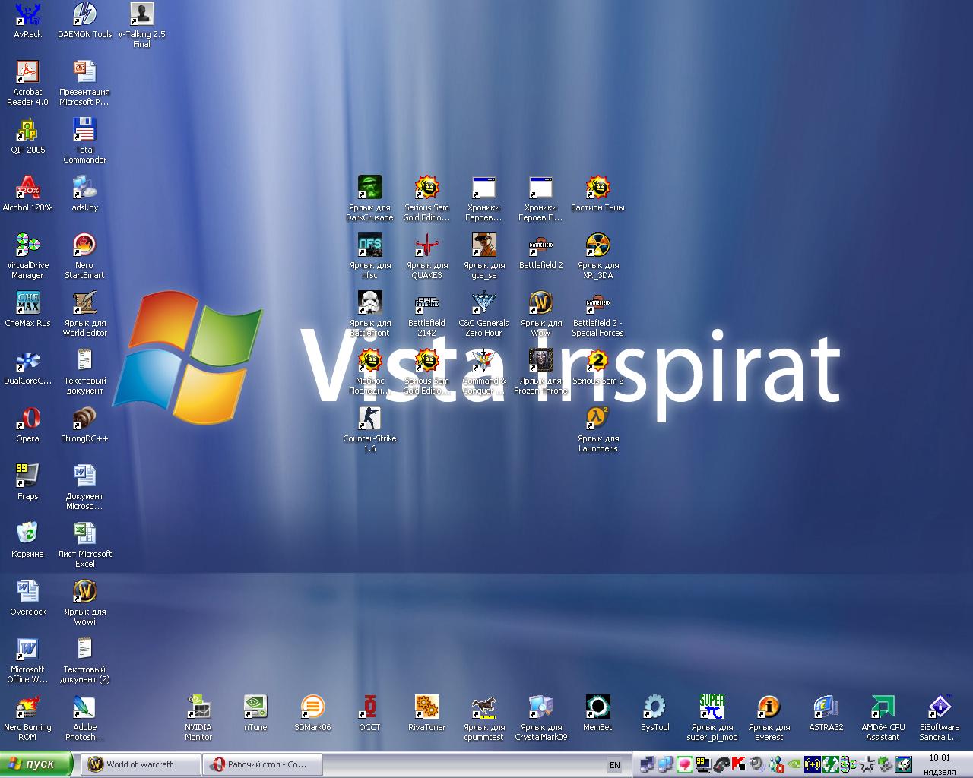Viewport: 973px width, 778px height.
Task: Open the Opera browser desktop icon
Action: pos(27,418)
